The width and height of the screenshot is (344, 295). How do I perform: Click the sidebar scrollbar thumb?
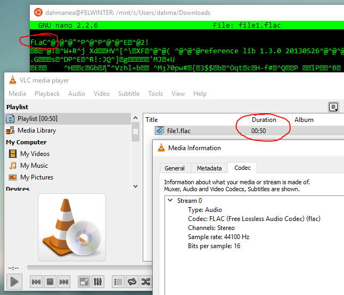point(136,132)
